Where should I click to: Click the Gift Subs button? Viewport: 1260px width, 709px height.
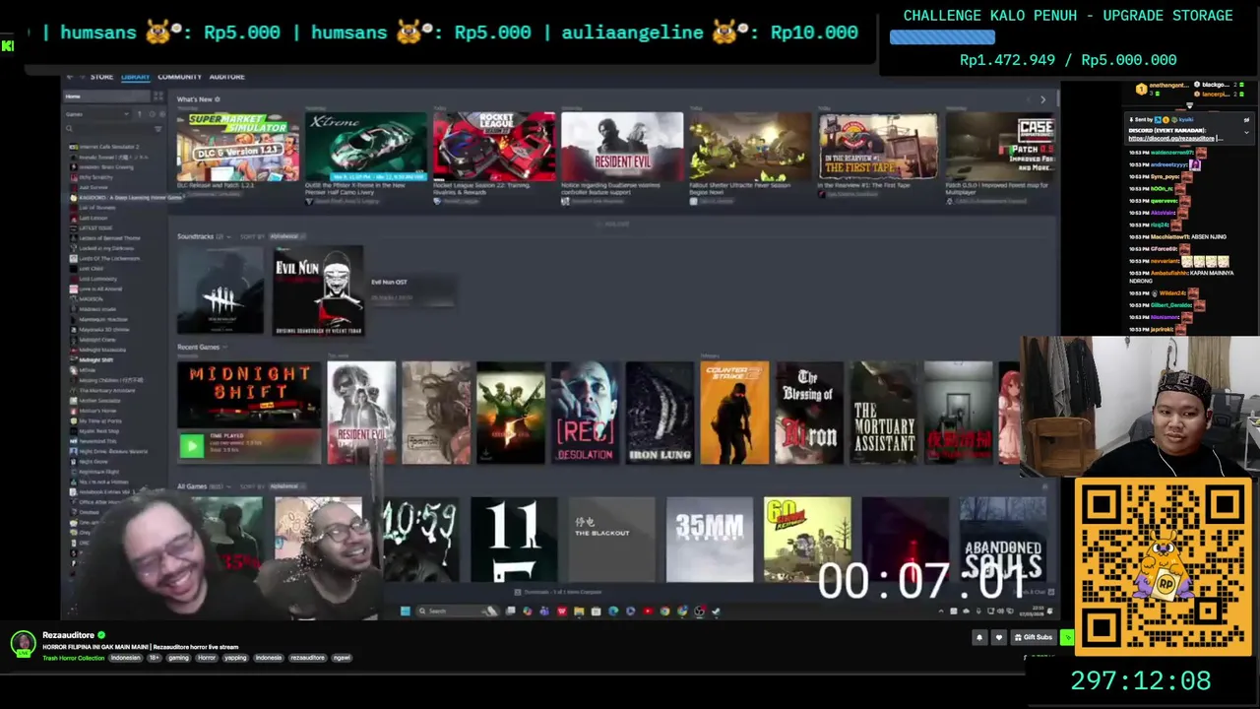tap(1034, 637)
